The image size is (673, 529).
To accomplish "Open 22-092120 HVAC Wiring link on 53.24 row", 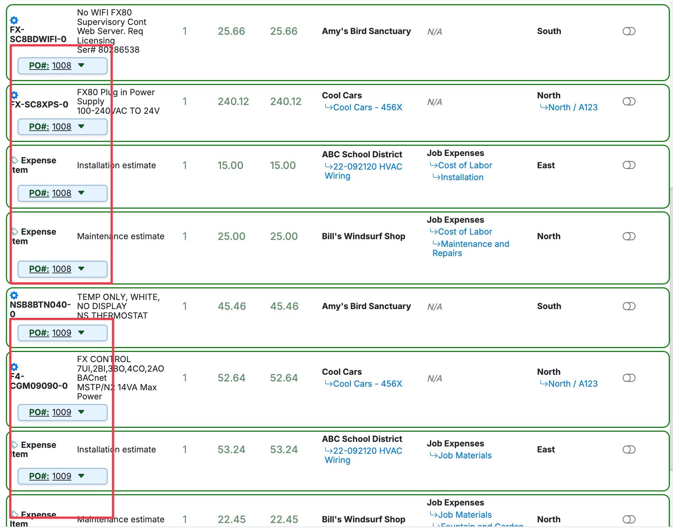I will [x=364, y=456].
